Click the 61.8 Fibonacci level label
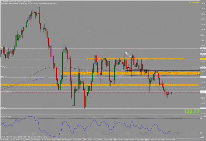206x141 pixels. (x=198, y=70)
